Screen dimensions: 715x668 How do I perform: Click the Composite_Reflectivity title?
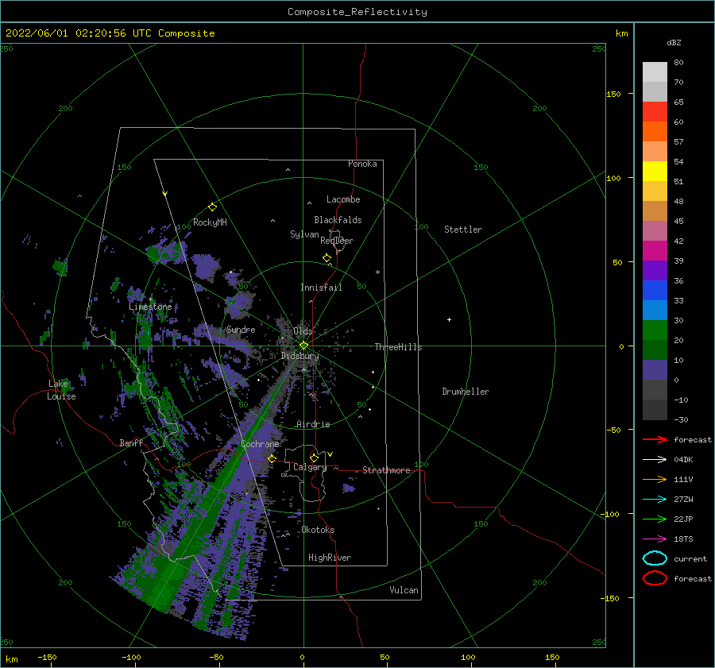coord(357,12)
